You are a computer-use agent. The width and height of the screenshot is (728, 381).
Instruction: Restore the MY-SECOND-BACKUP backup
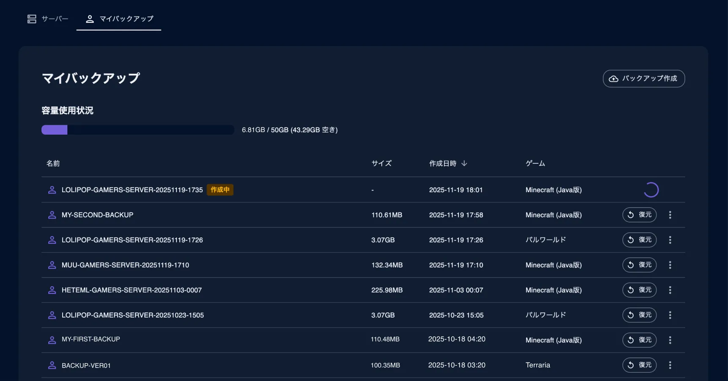click(639, 215)
